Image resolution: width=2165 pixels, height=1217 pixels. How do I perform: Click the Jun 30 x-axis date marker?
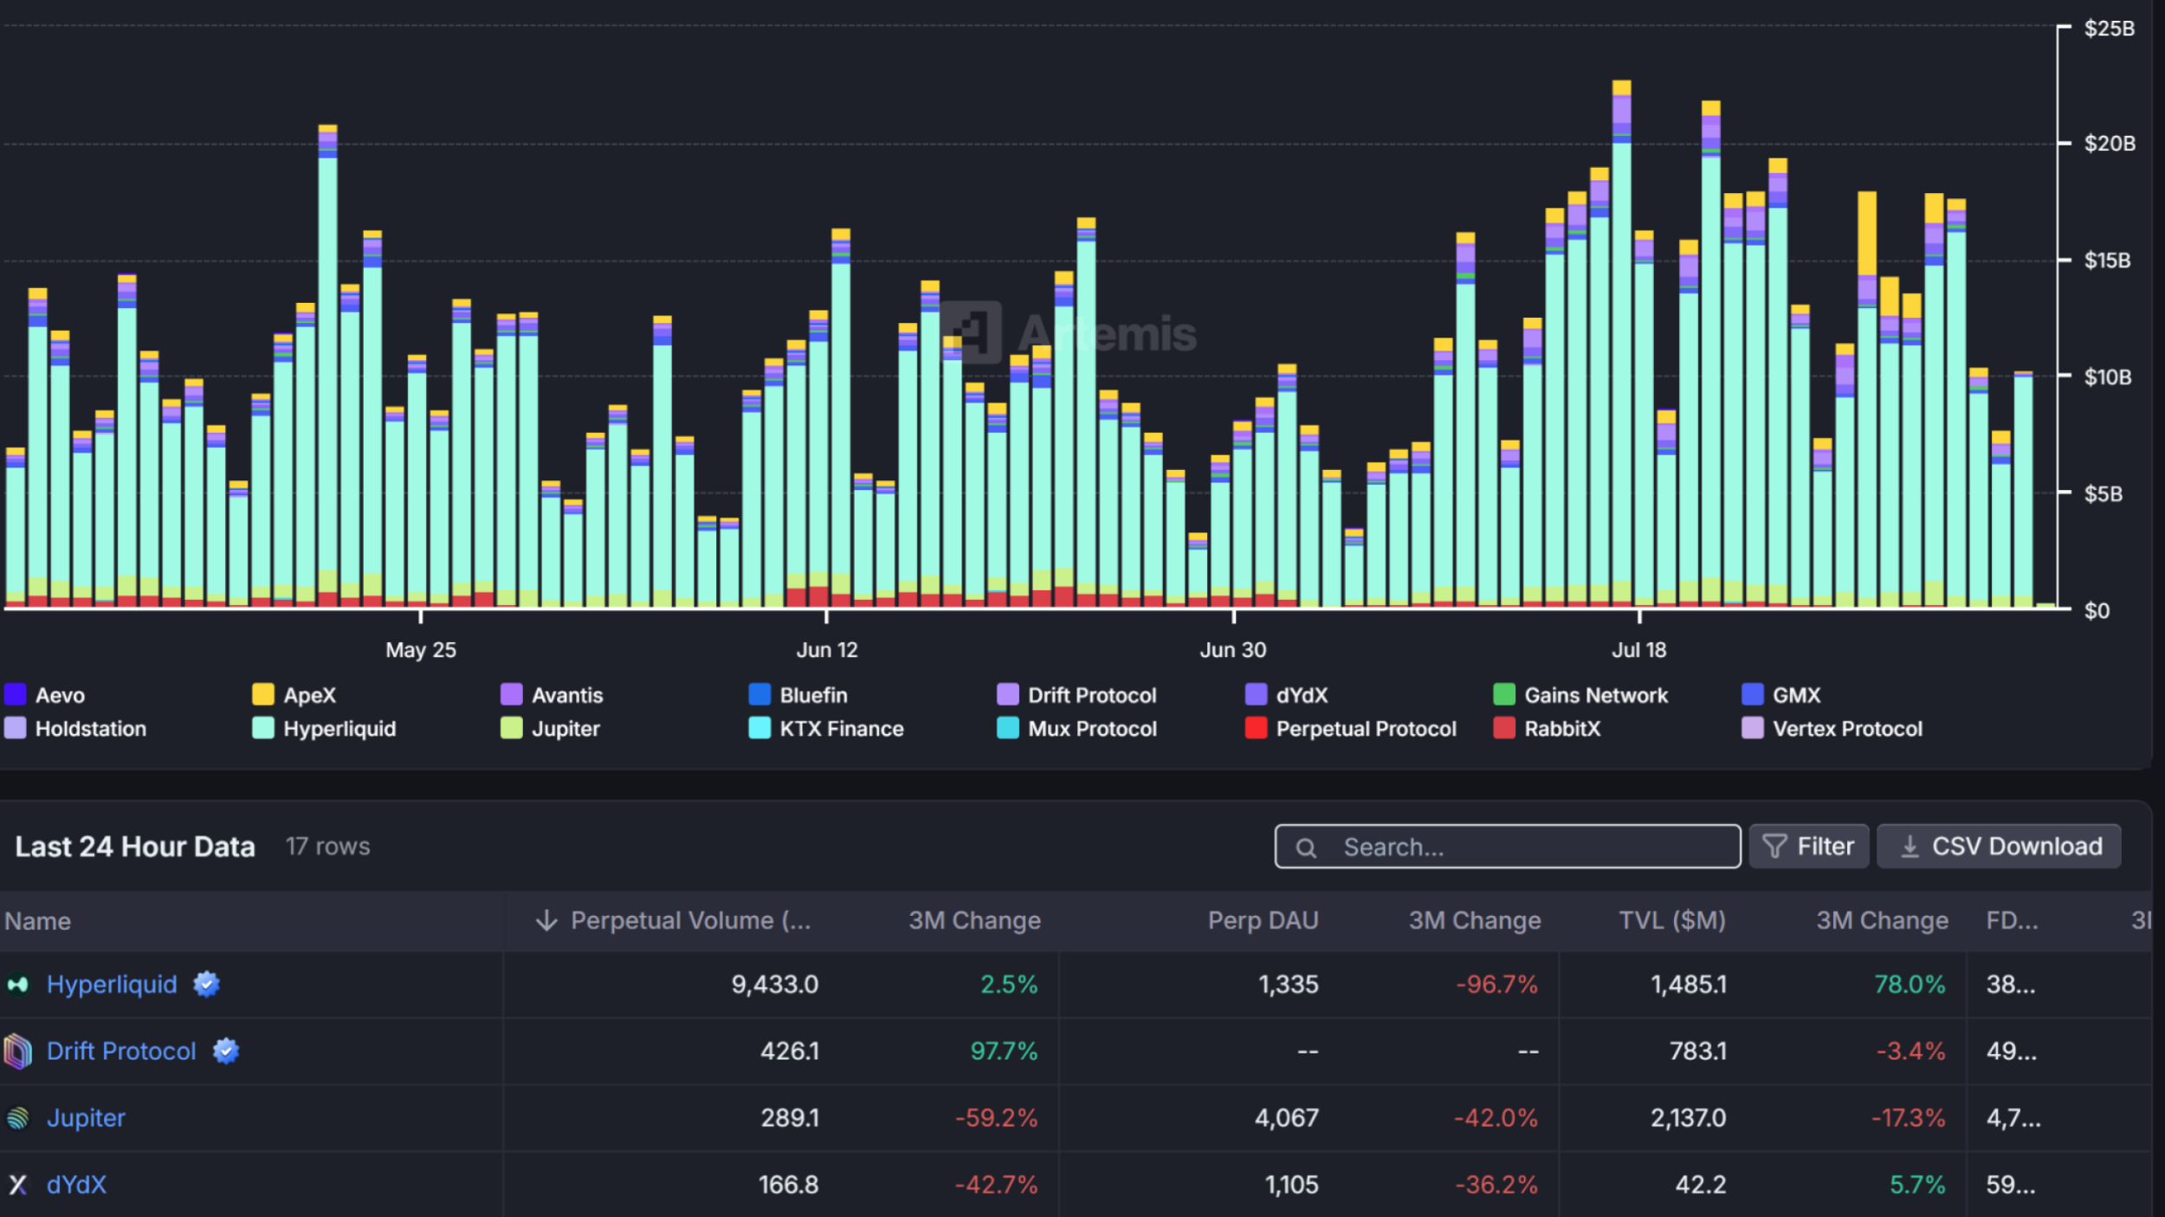point(1233,650)
